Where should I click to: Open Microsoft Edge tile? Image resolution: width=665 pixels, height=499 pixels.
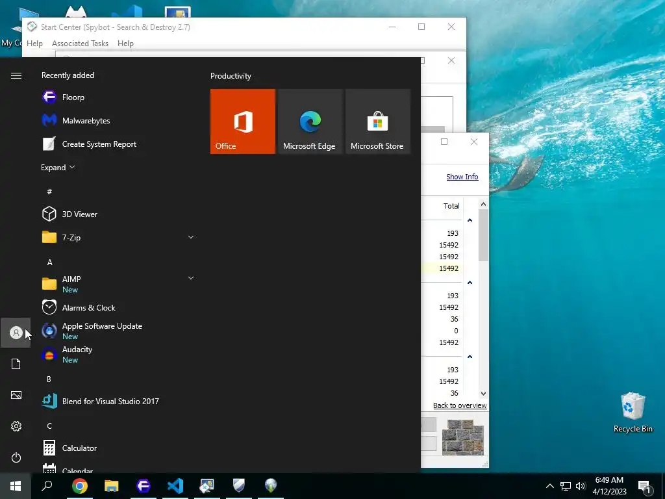(x=310, y=122)
